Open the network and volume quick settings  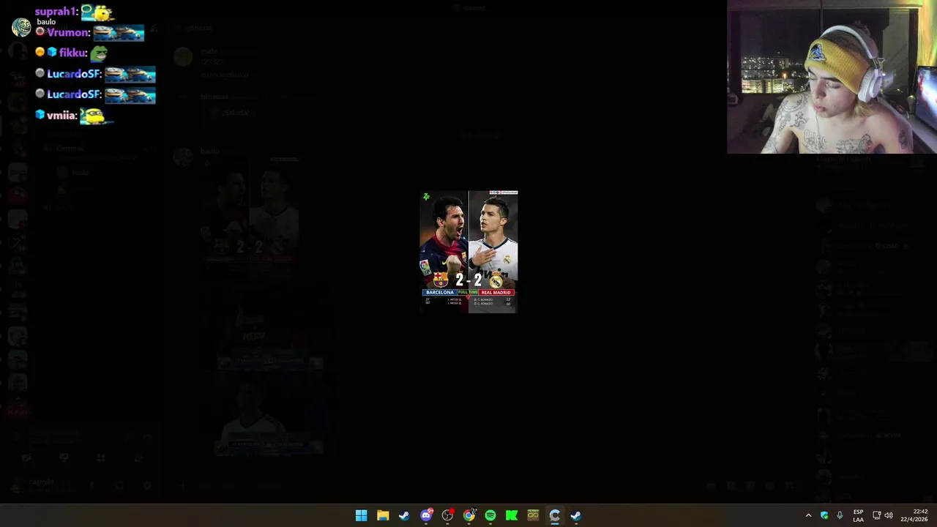(882, 515)
